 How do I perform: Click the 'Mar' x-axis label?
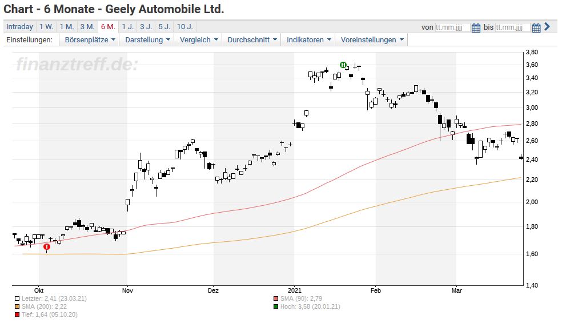click(457, 290)
